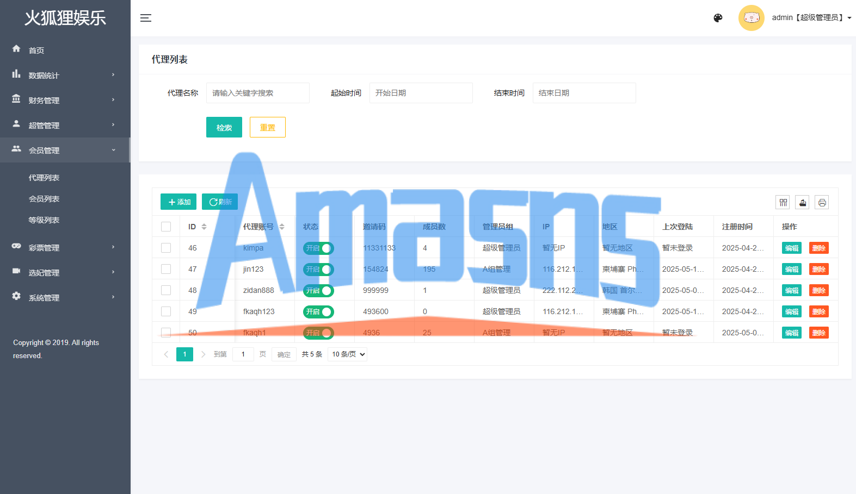The height and width of the screenshot is (494, 856).
Task: Toggle the 开启 status switch for fkaqh123
Action: click(x=318, y=312)
